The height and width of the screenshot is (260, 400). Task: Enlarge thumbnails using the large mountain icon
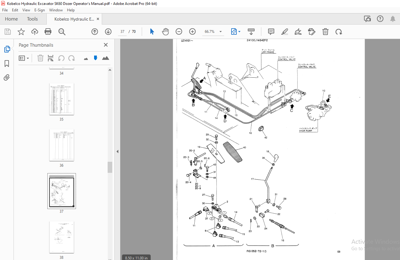click(x=105, y=58)
